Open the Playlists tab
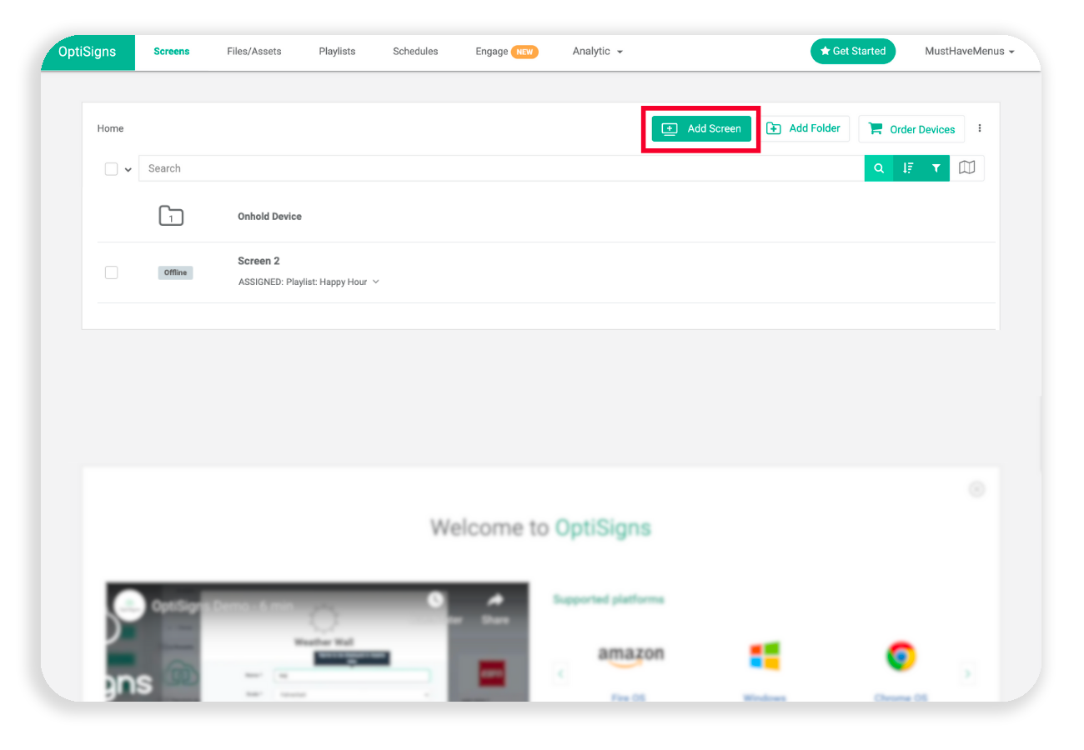This screenshot has height=750, width=1084. click(337, 52)
